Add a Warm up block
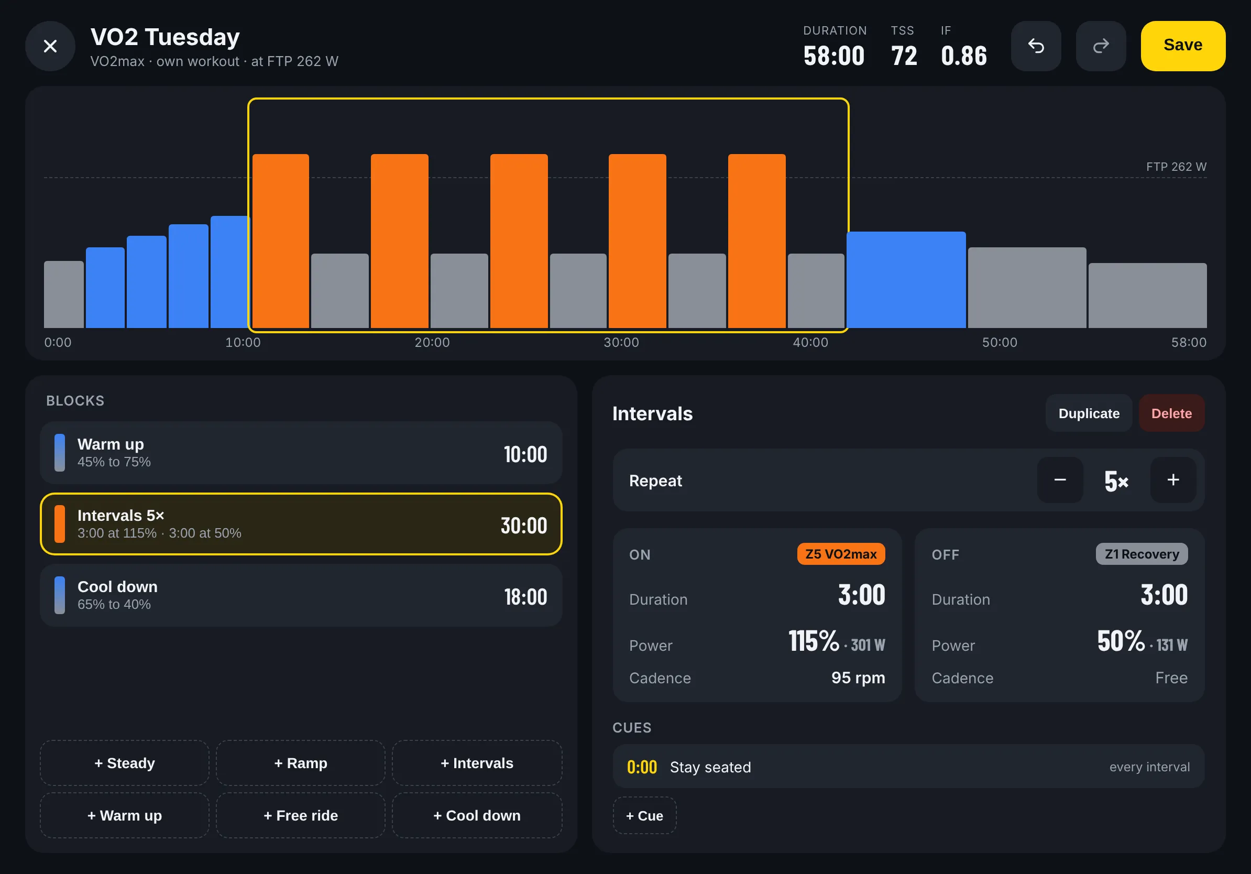Screen dimensions: 1251x874 pyautogui.click(x=125, y=815)
